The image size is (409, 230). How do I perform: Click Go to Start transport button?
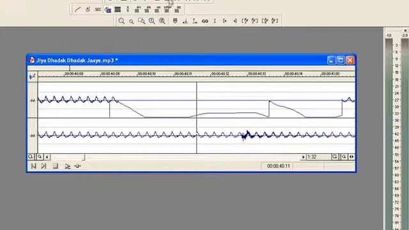[x=33, y=166]
